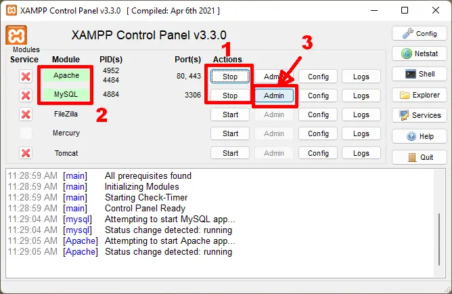This screenshot has width=452, height=294.
Task: Launch the Shell terminal
Action: (x=419, y=74)
